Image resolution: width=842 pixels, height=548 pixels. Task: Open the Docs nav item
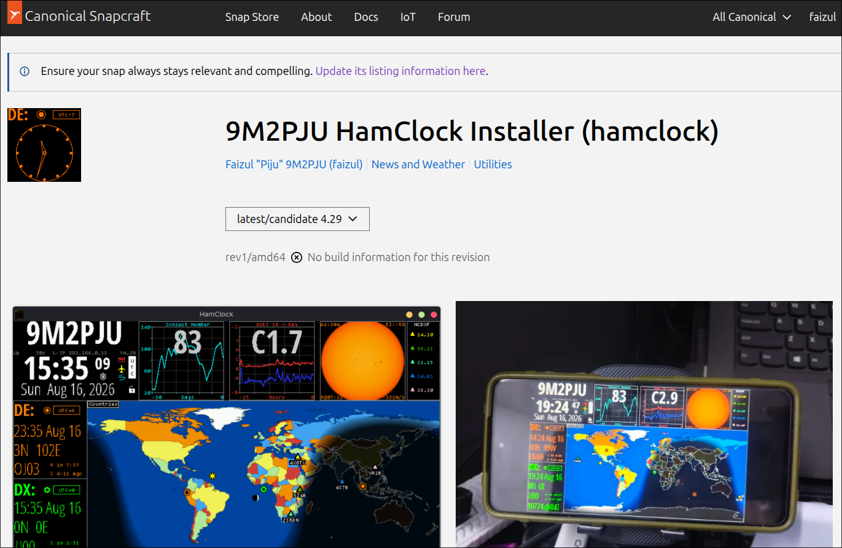click(366, 17)
